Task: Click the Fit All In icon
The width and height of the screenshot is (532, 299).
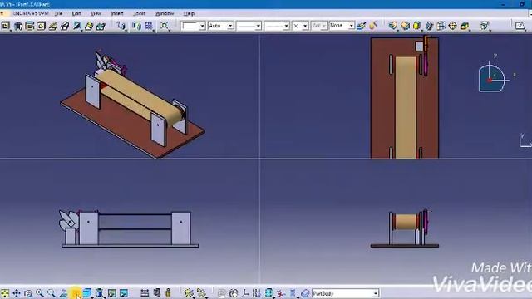Action: [5, 293]
